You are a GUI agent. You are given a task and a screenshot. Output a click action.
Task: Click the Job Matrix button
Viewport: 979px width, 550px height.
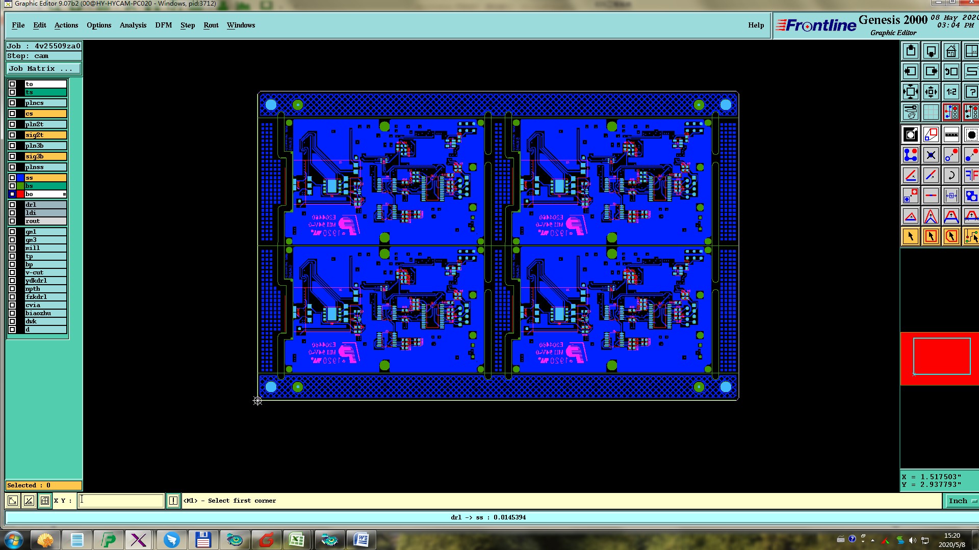click(43, 68)
